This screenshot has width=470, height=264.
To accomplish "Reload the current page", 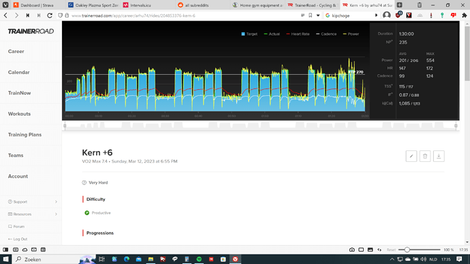I will click(x=50, y=15).
